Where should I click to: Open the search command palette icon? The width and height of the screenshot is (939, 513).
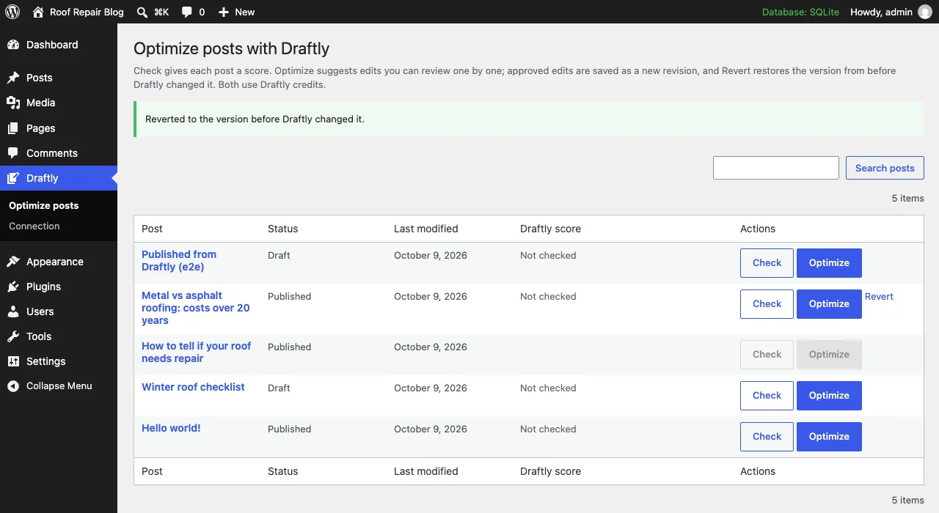142,12
